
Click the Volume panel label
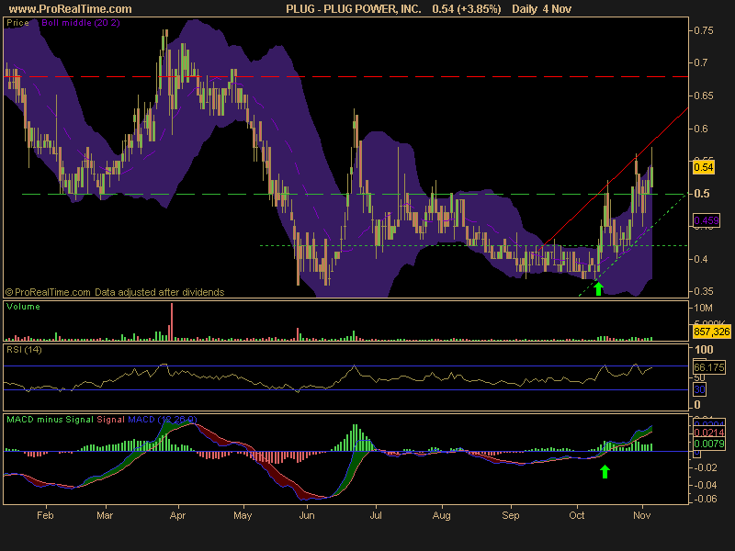click(24, 307)
